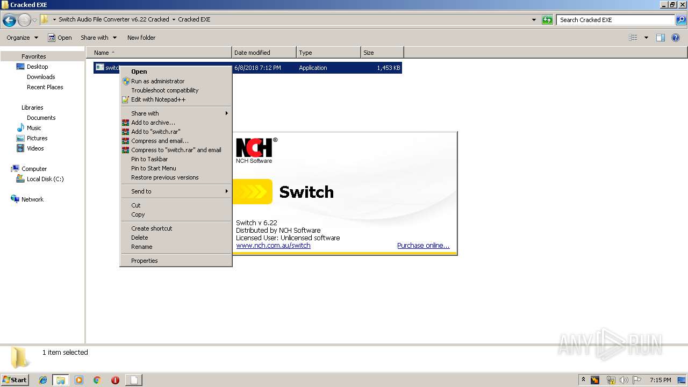Sort by Date modified column
688x387 pixels.
[x=264, y=53]
